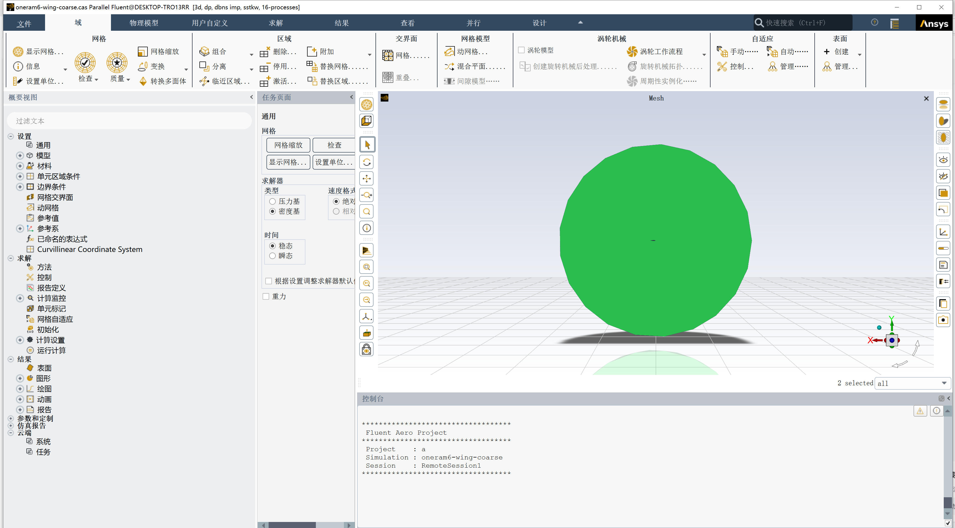The width and height of the screenshot is (955, 528).
Task: Click the mouse pointer select tool
Action: (367, 145)
